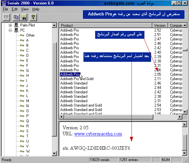Select the tree letter I
Viewport: 189px width, 163px height.
click(x=27, y=81)
